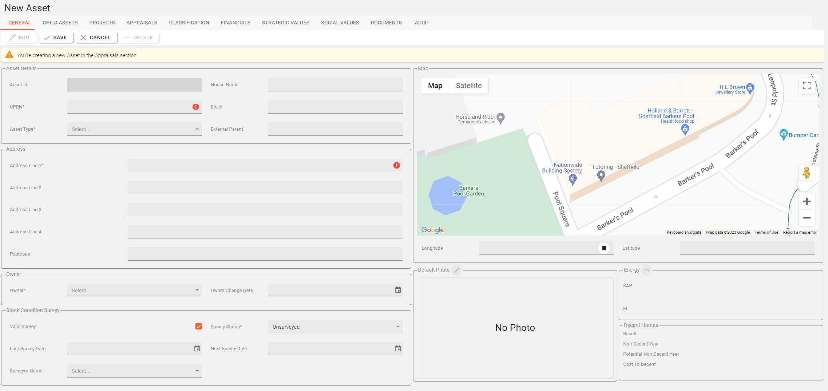The width and height of the screenshot is (828, 391).
Task: Zoom in on the map
Action: (x=807, y=202)
